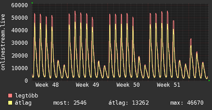Click the Week 48 axis label
The width and height of the screenshot is (212, 110).
(x=47, y=85)
